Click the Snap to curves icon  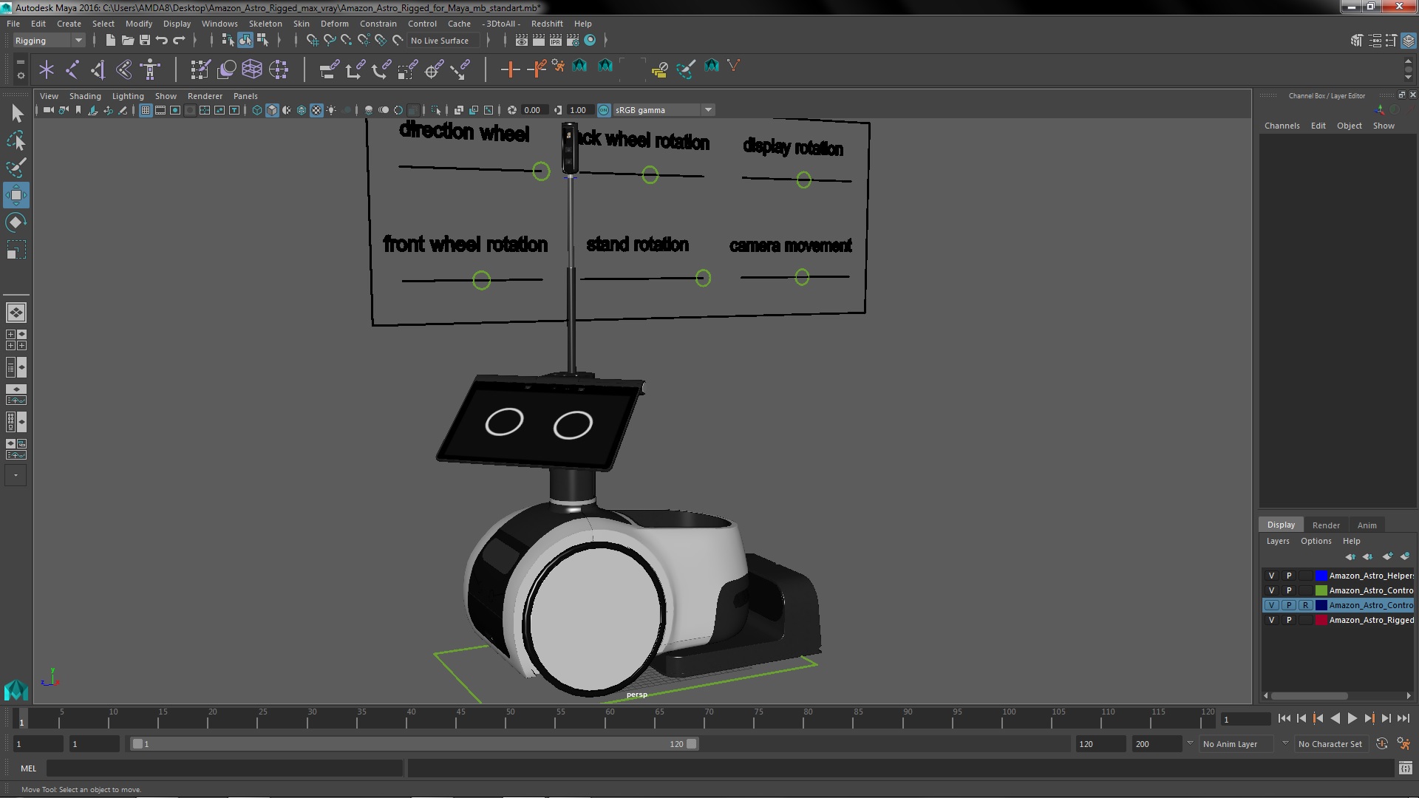pyautogui.click(x=330, y=40)
